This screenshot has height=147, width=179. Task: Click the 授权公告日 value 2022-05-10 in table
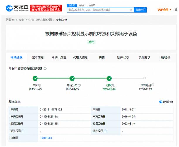tap(128, 124)
